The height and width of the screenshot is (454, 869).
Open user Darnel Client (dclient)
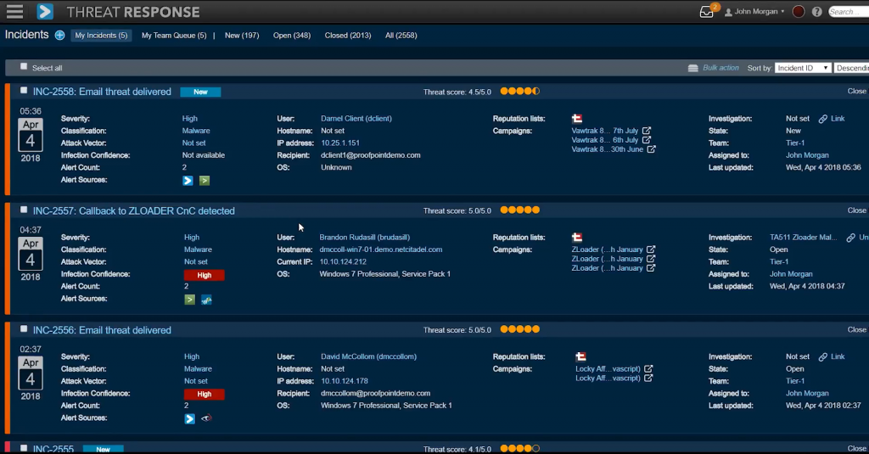pyautogui.click(x=356, y=119)
